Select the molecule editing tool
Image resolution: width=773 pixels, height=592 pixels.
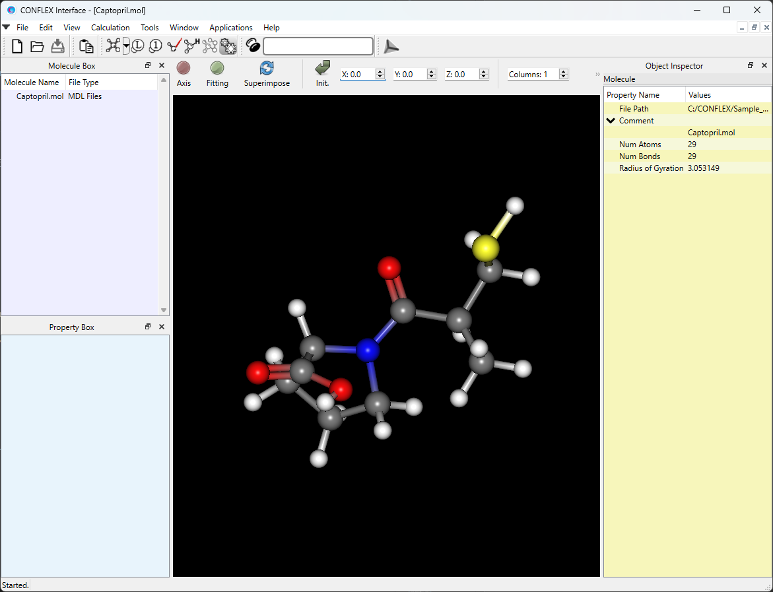[x=113, y=46]
